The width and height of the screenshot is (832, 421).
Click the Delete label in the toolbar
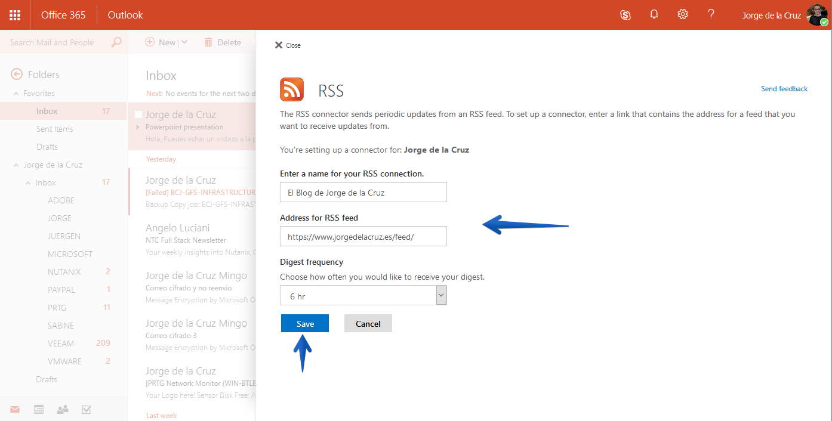click(x=229, y=42)
